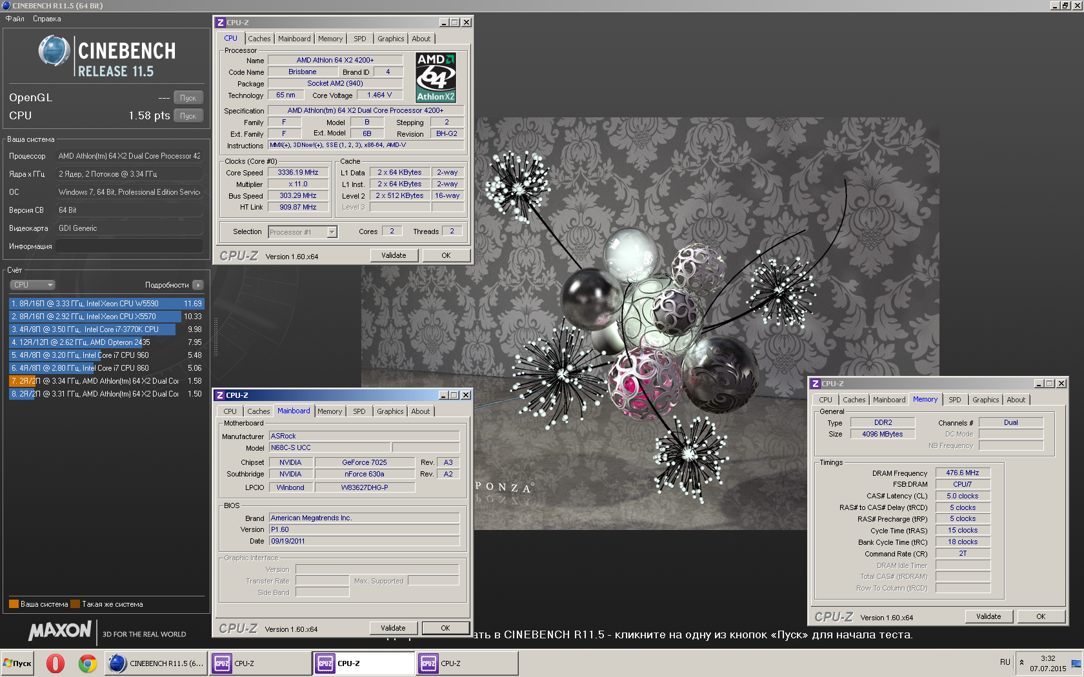Select ranking row Core i7 CPU 960

point(106,355)
